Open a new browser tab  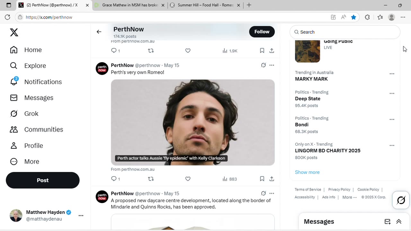pos(249,5)
